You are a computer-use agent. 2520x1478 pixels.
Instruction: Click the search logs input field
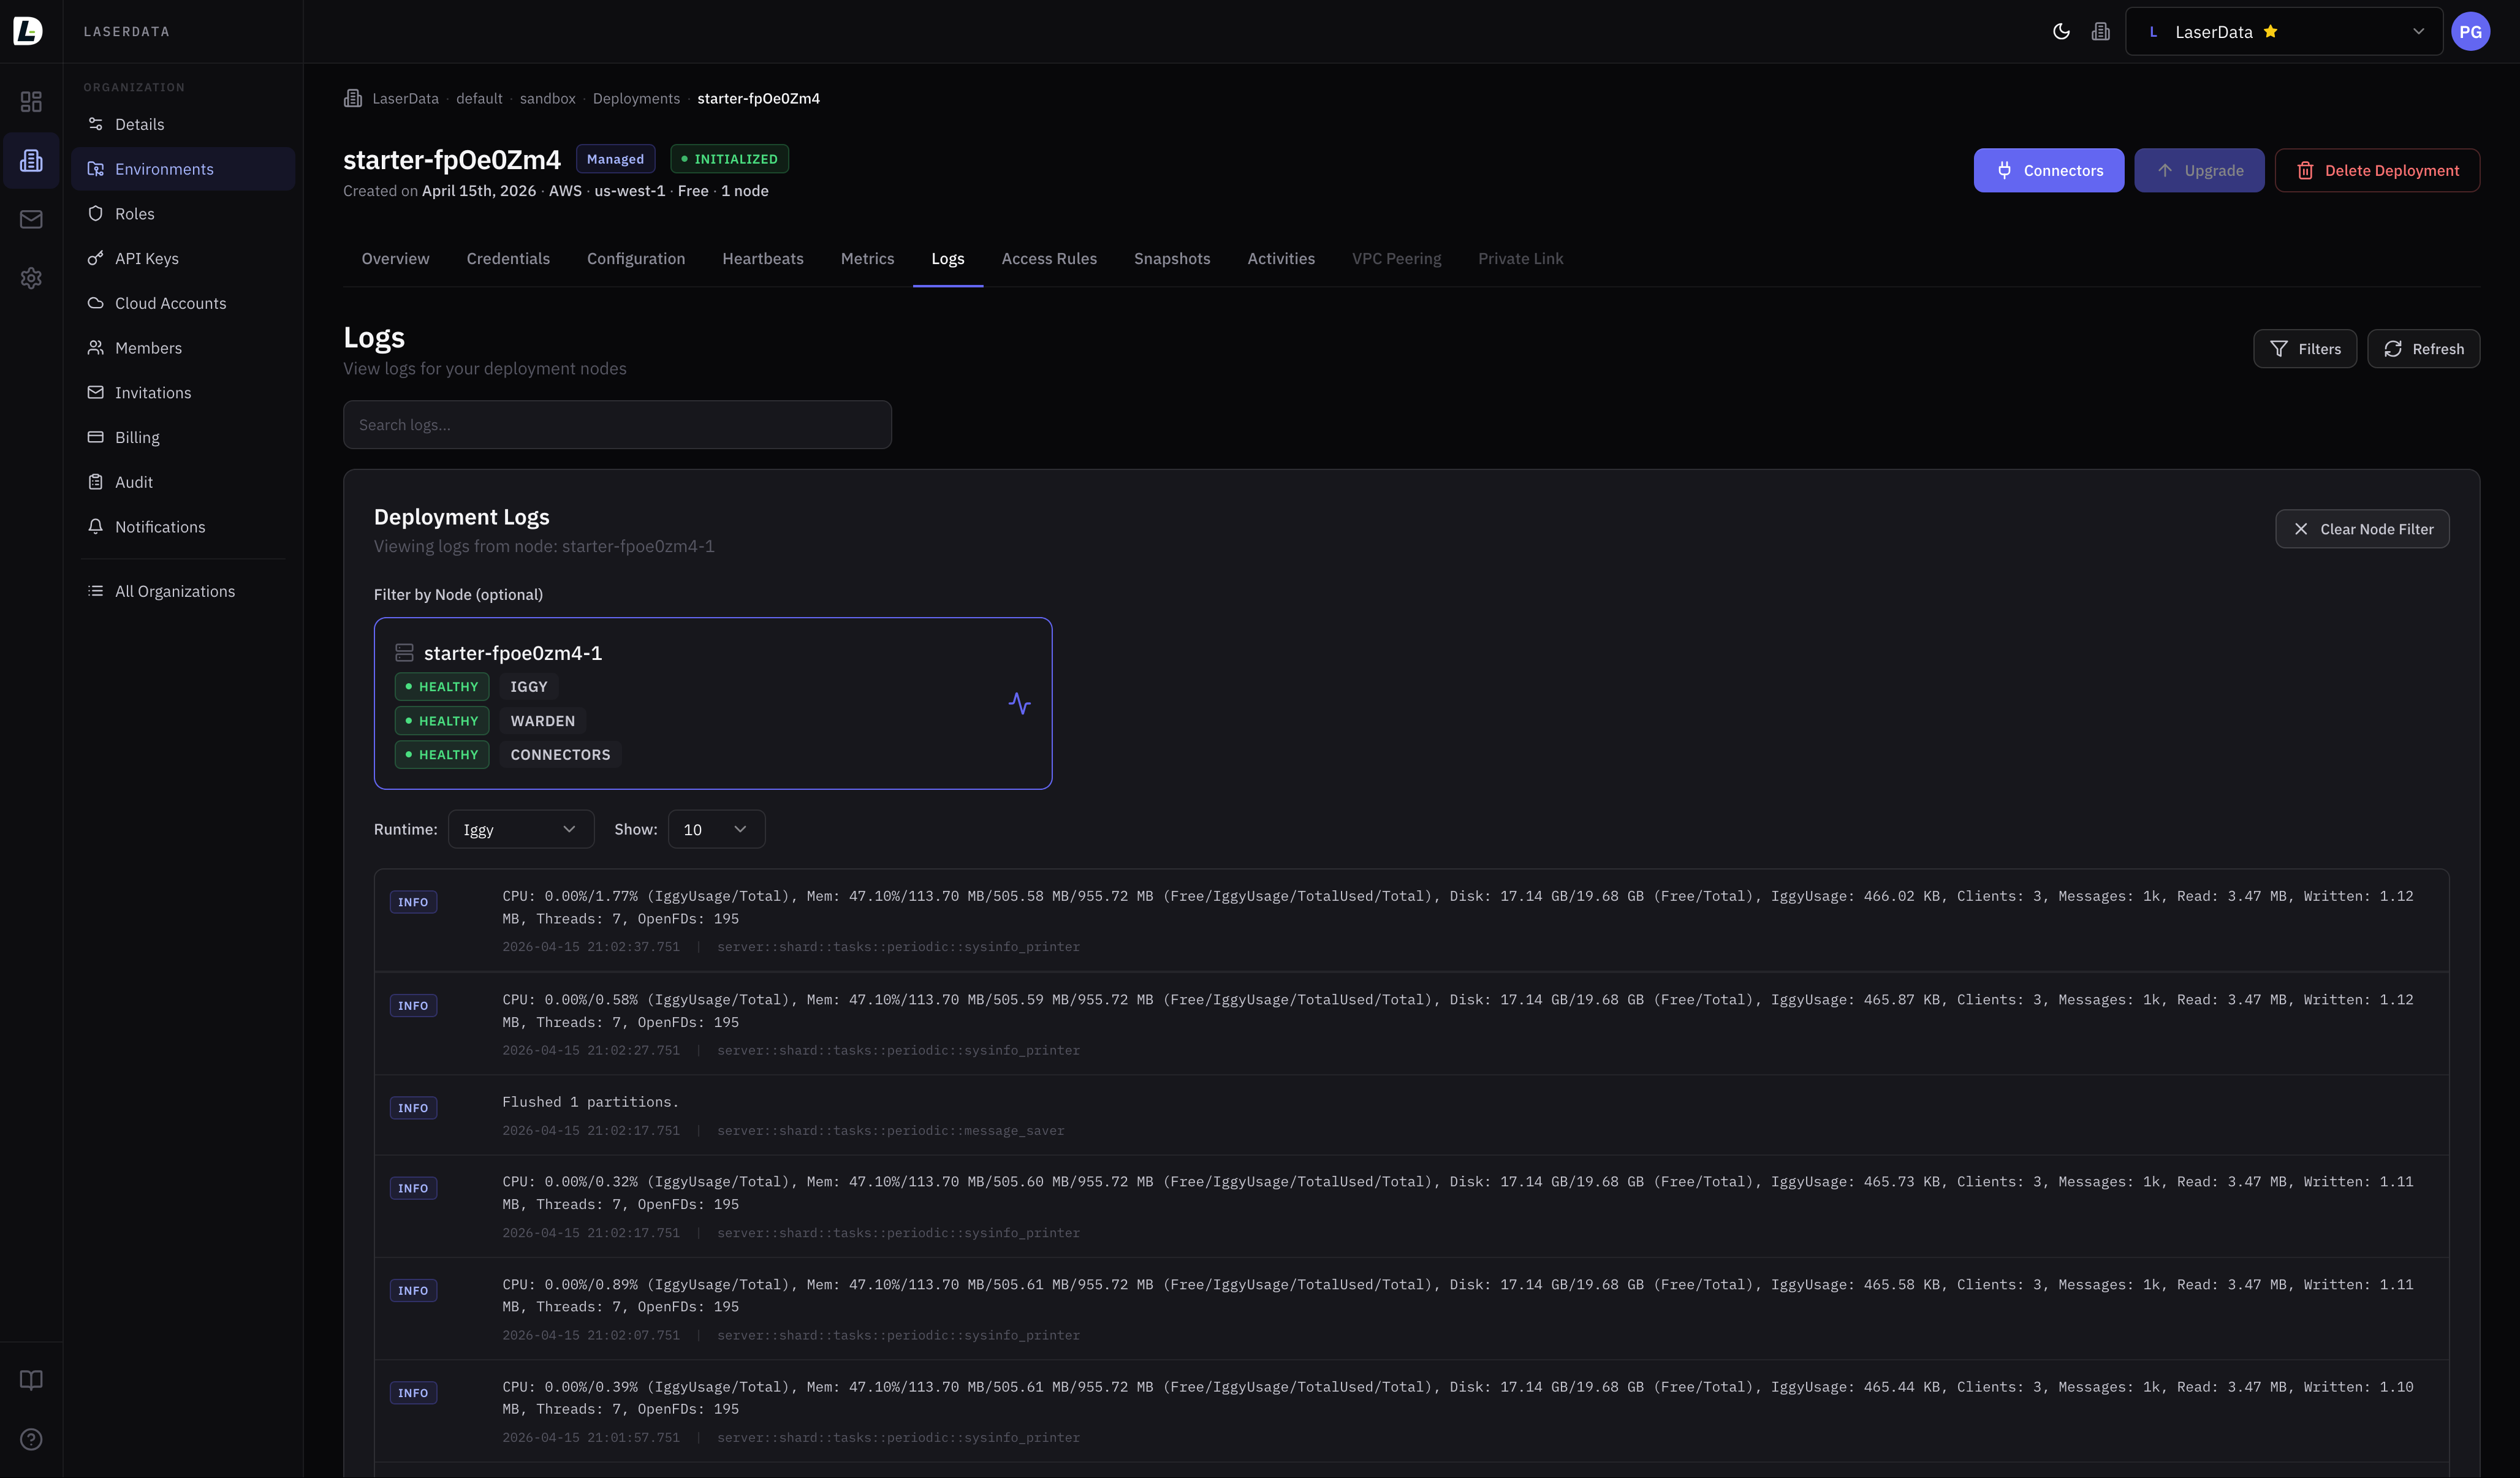coord(617,424)
